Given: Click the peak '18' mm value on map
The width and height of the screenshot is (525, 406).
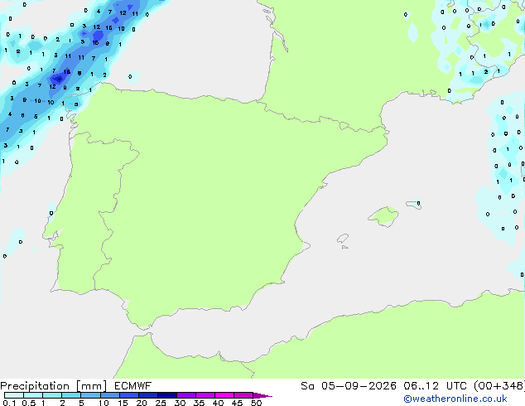Looking at the screenshot, I should pyautogui.click(x=66, y=72).
